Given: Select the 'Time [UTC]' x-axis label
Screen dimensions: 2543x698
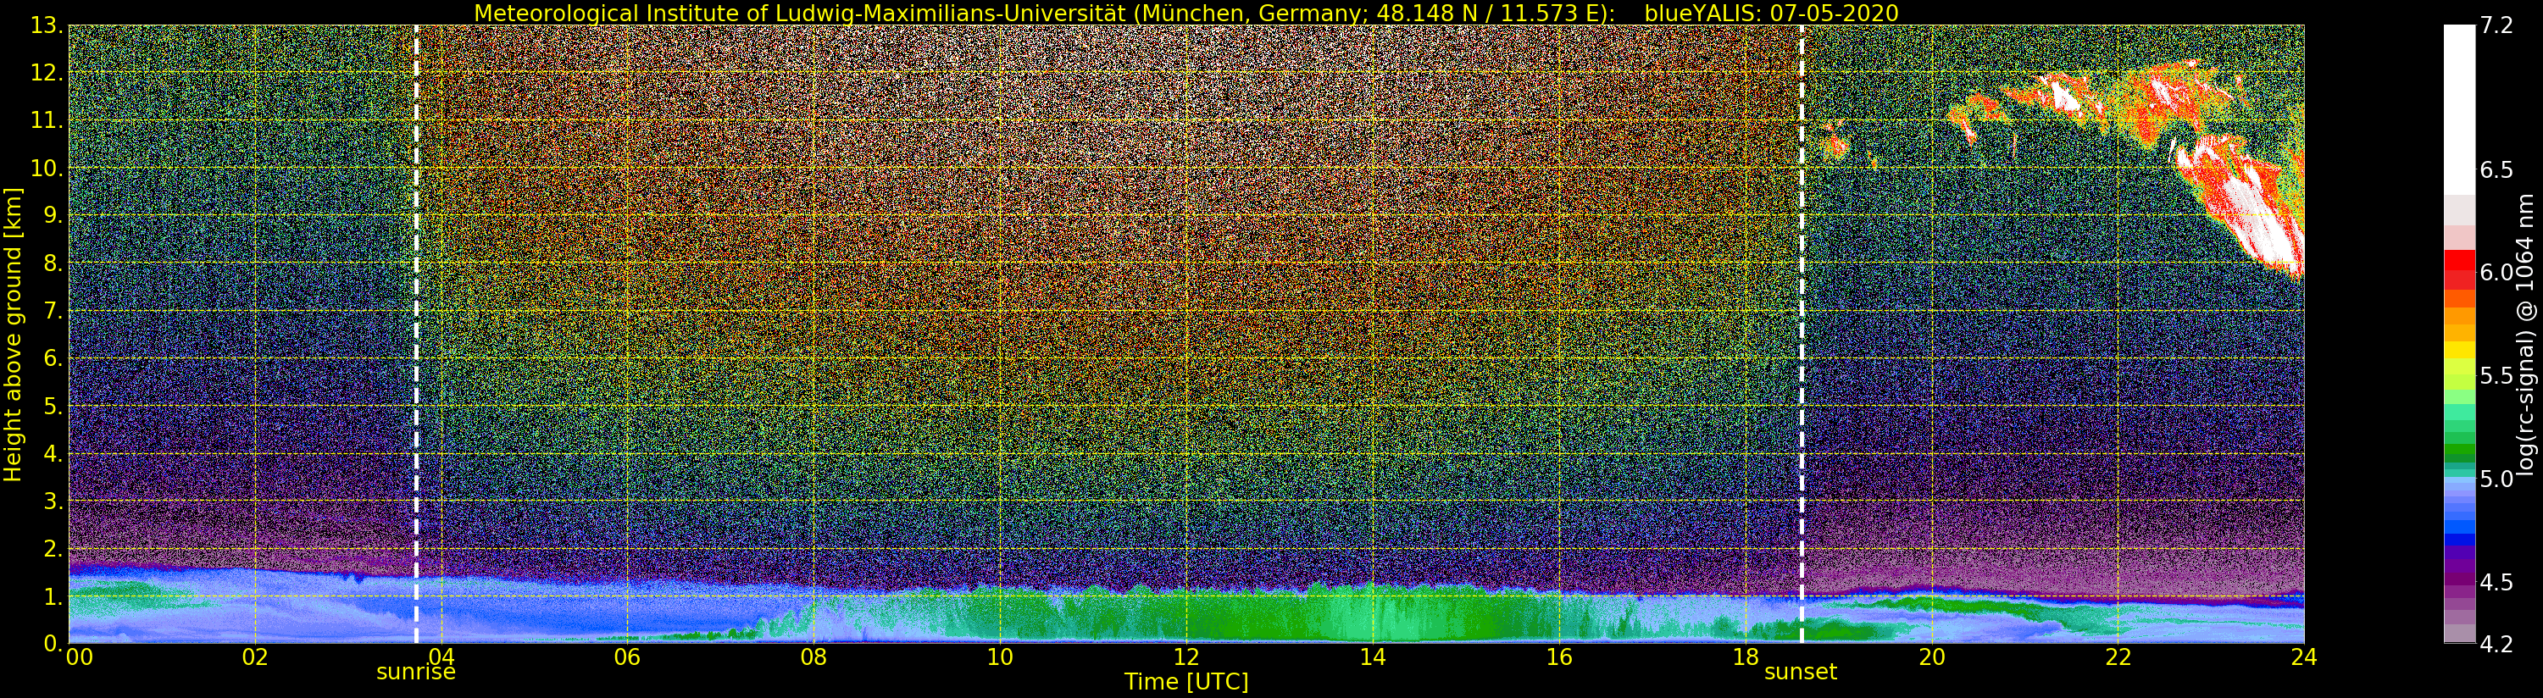Looking at the screenshot, I should pos(1186,681).
